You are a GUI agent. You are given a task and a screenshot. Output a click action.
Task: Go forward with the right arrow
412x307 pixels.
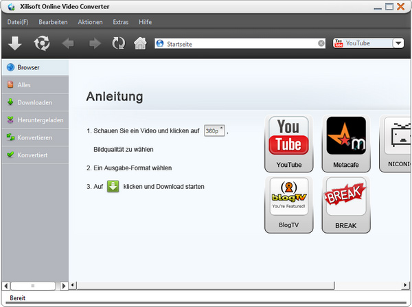point(95,43)
